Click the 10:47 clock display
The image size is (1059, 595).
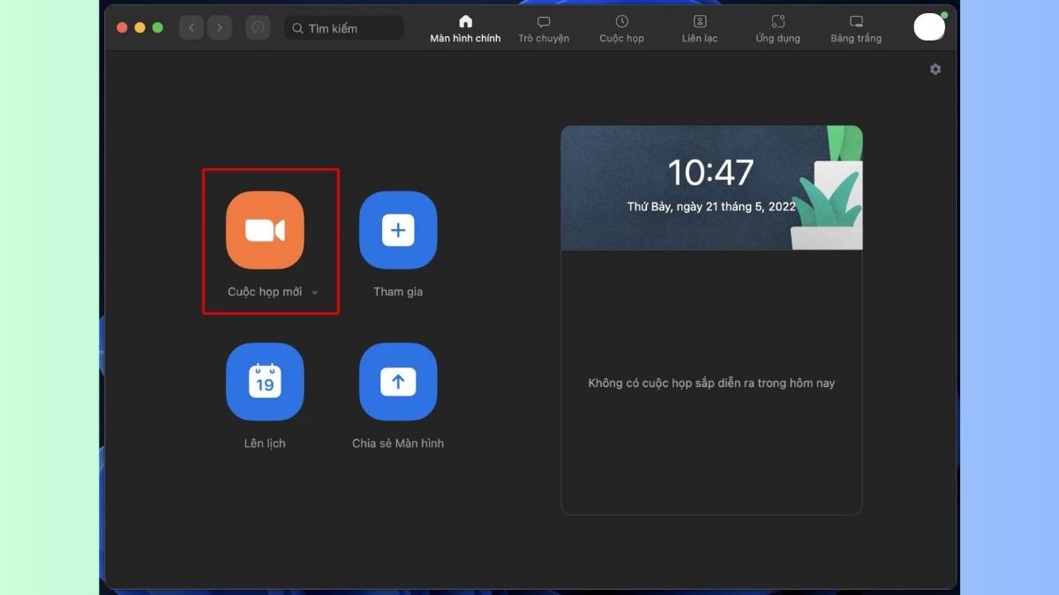[710, 173]
